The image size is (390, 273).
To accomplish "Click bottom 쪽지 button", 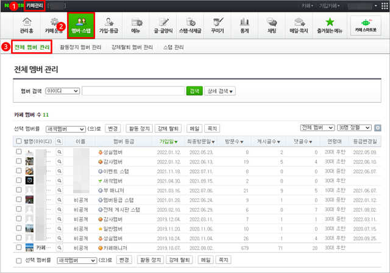I will [x=224, y=260].
